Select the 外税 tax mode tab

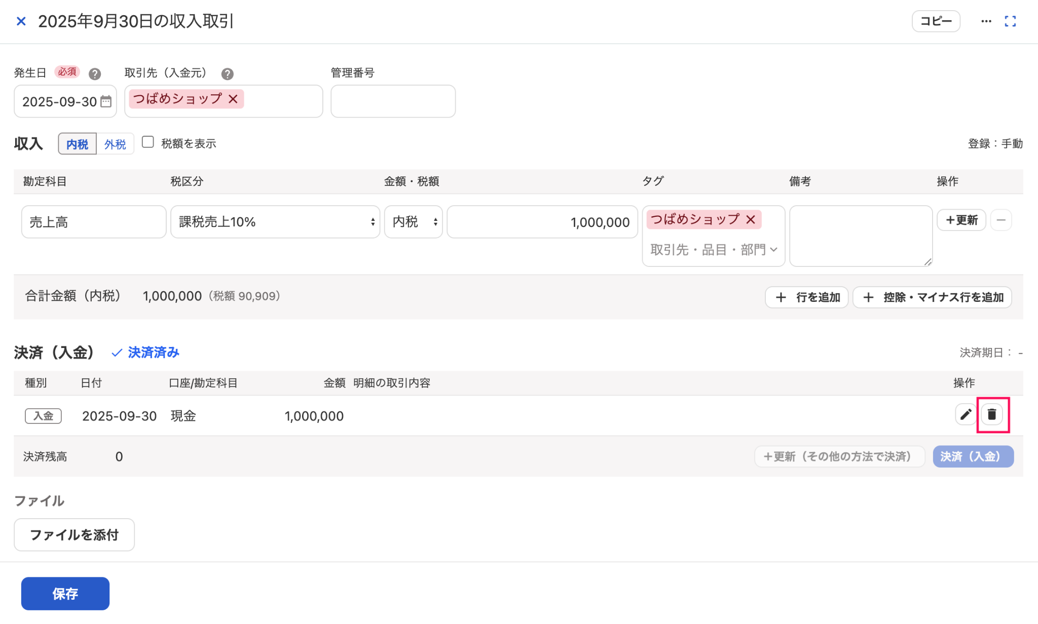tap(115, 144)
